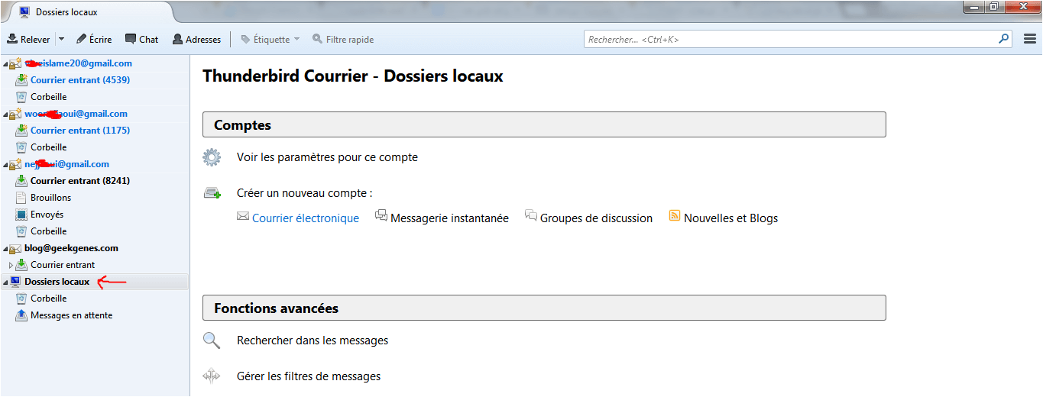The image size is (1043, 397).
Task: Click the Groupes de discussion icon
Action: (531, 216)
